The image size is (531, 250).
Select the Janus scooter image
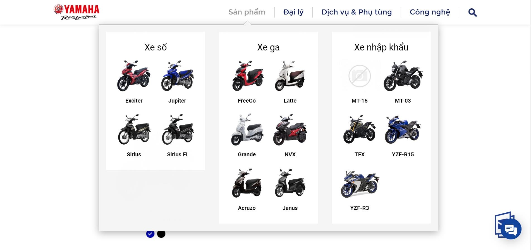point(290,183)
